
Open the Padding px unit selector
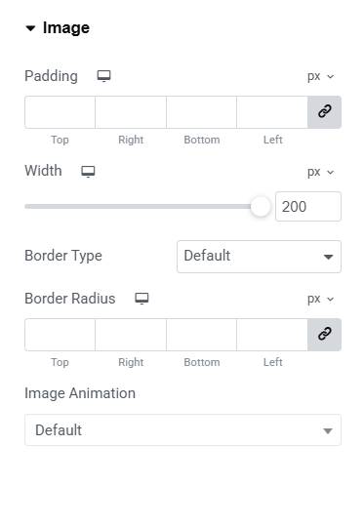(321, 76)
